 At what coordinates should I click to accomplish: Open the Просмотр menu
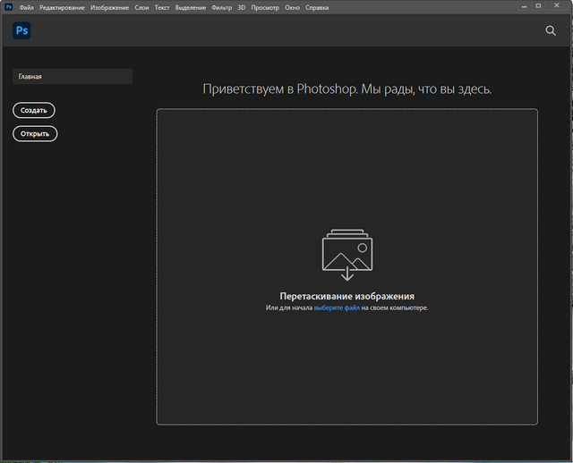click(x=264, y=7)
